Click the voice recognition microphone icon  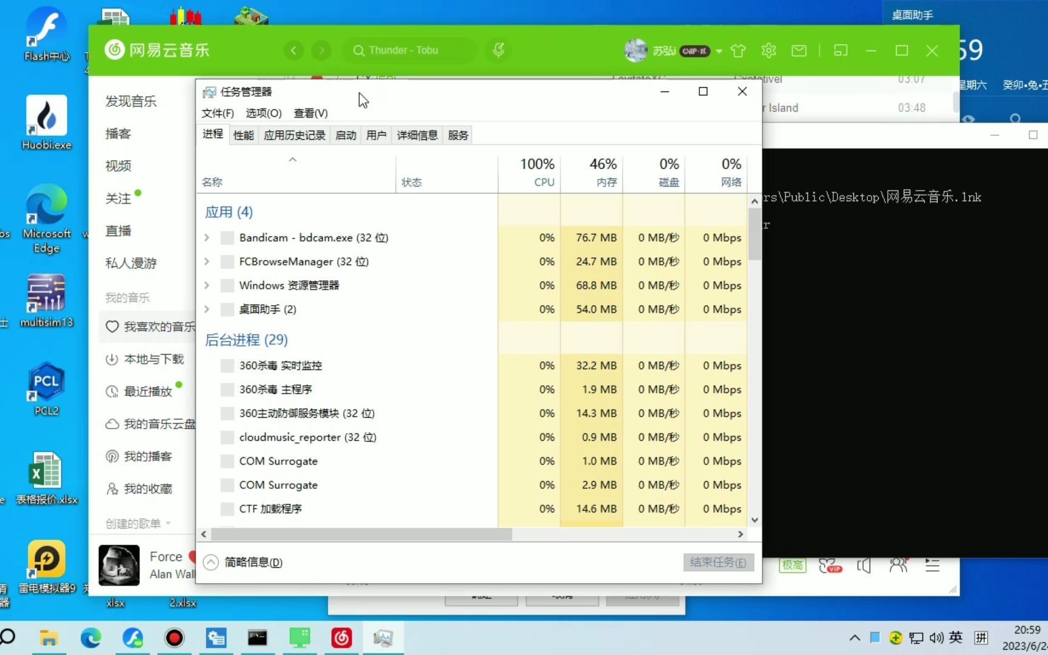point(499,50)
